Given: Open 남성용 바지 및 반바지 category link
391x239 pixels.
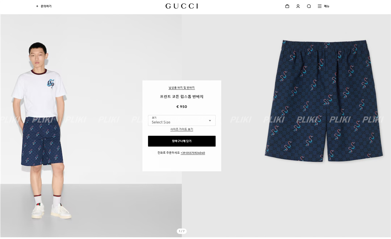Looking at the screenshot, I should click(x=181, y=88).
